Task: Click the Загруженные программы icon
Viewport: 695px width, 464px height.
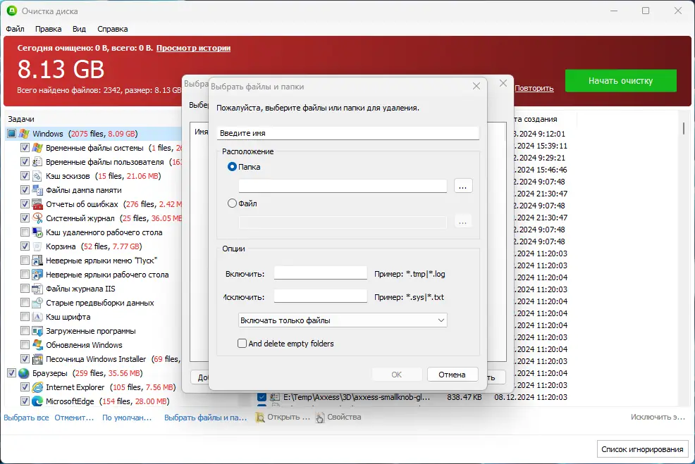Action: (x=37, y=331)
